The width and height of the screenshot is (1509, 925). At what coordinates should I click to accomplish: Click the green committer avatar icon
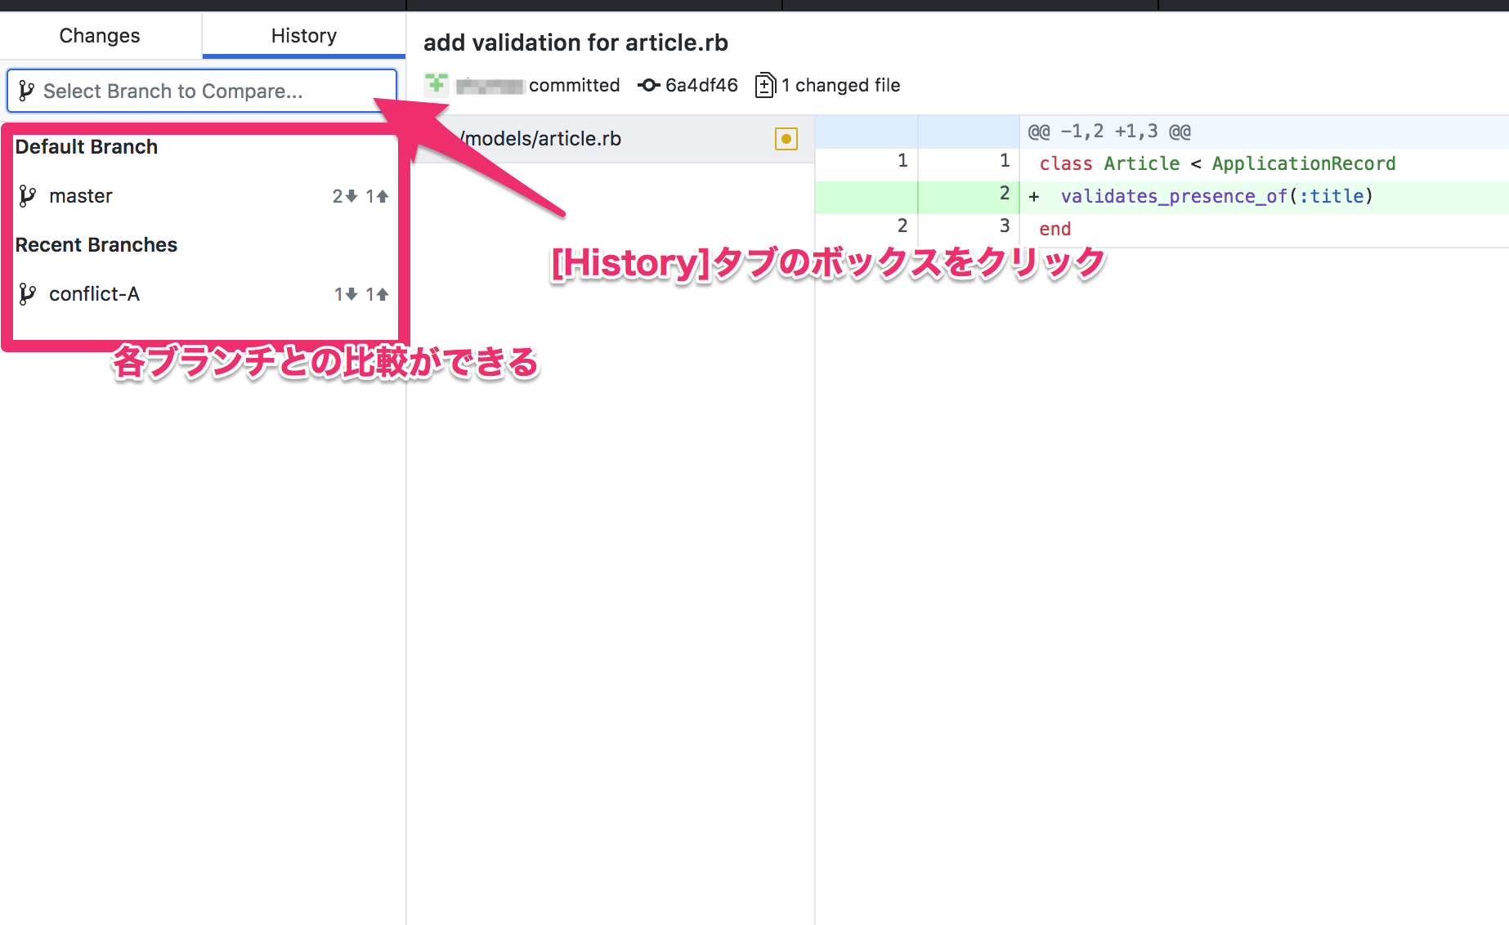[437, 84]
